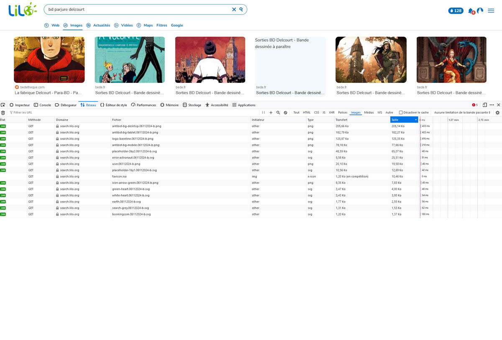Select bookingcom.06112024-b.svg request
This screenshot has height=340, width=502.
click(251, 214)
